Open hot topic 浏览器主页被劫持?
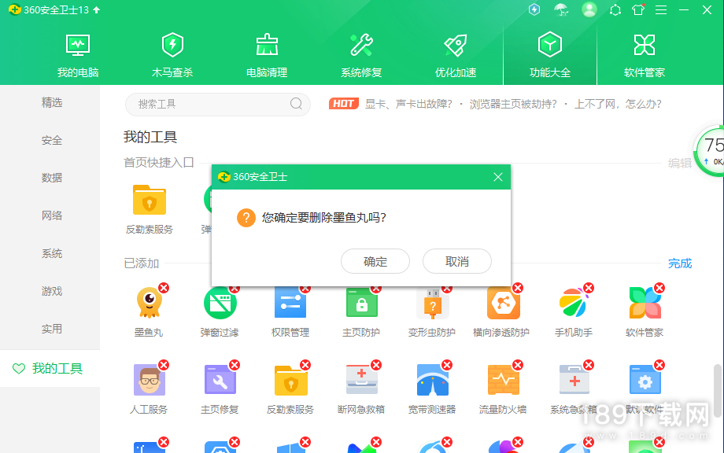724x453 pixels. click(x=513, y=104)
